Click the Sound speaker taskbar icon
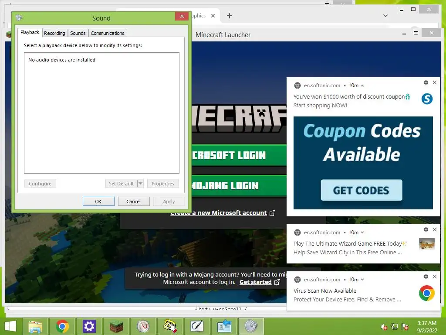The height and width of the screenshot is (335, 446). 251,326
